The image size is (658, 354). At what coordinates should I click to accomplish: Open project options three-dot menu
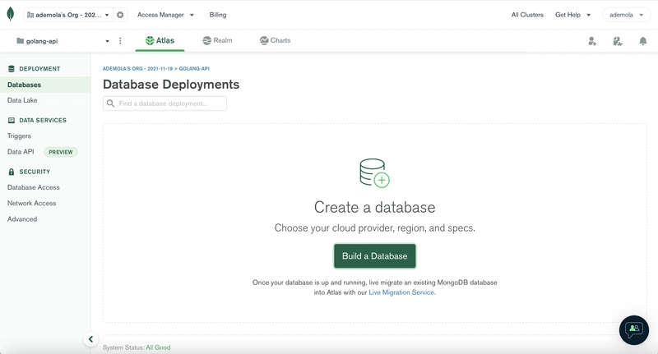[x=120, y=40]
